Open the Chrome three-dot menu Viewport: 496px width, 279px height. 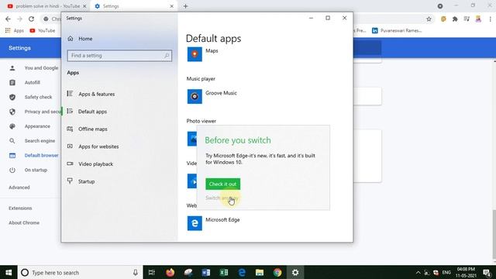(x=490, y=19)
